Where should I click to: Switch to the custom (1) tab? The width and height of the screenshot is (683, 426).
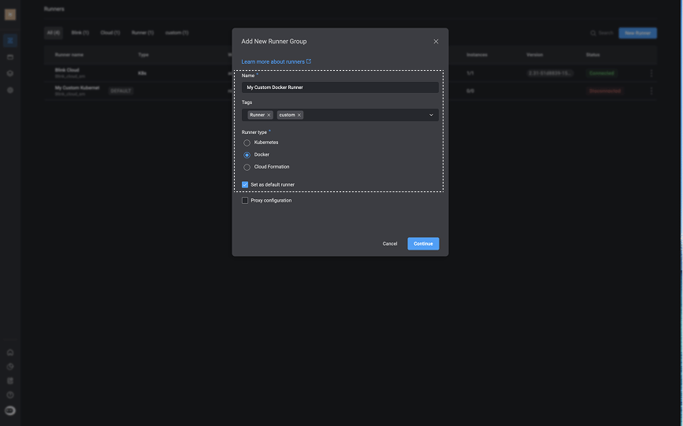coord(176,32)
